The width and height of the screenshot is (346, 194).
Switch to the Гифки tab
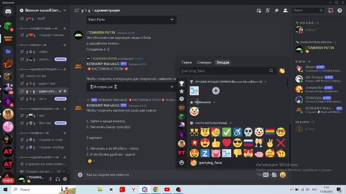pos(187,63)
